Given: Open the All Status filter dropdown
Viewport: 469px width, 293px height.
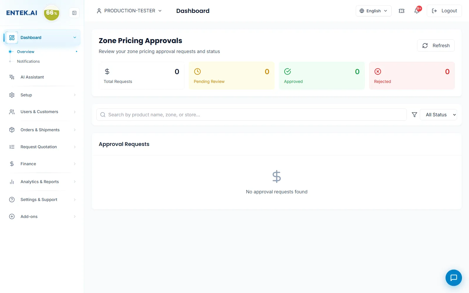Looking at the screenshot, I should click(438, 115).
